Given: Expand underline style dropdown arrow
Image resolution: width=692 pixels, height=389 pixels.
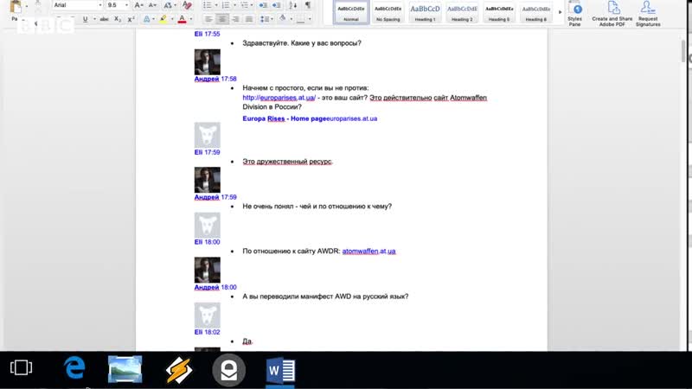Looking at the screenshot, I should 94,19.
